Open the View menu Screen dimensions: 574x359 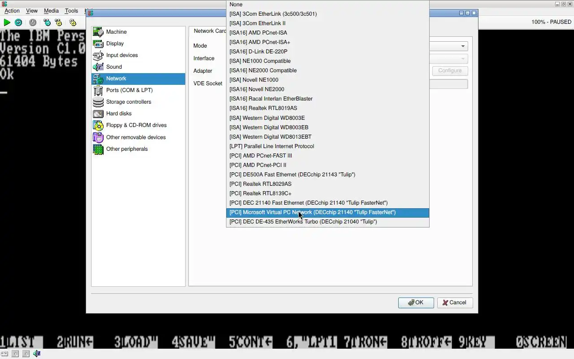pyautogui.click(x=32, y=11)
